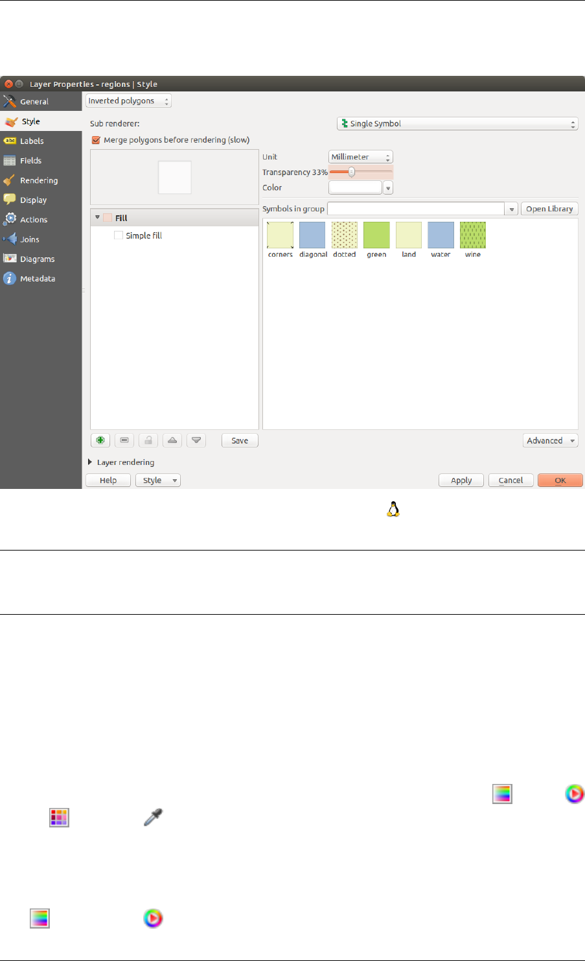Screen dimensions: 585x961
Task: Click the Symbols in group field
Action: (416, 209)
